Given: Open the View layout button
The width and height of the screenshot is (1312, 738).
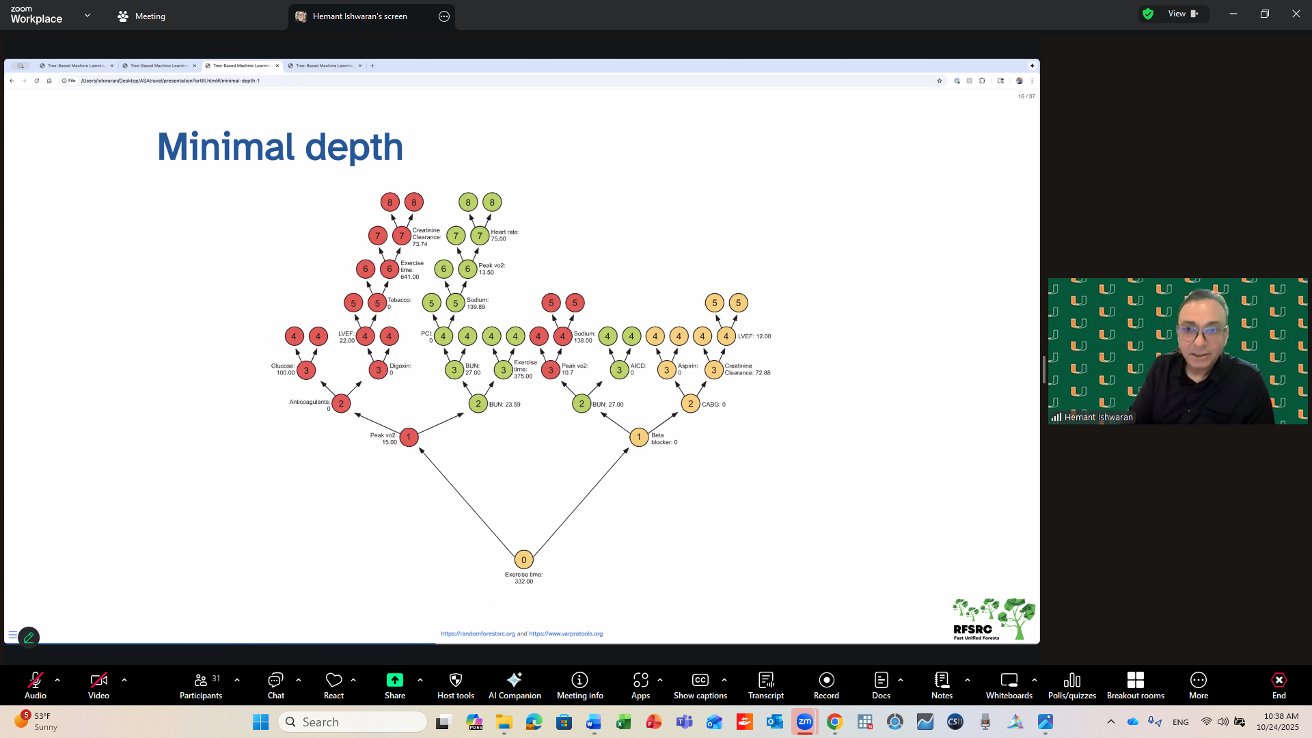Looking at the screenshot, I should (x=1182, y=14).
